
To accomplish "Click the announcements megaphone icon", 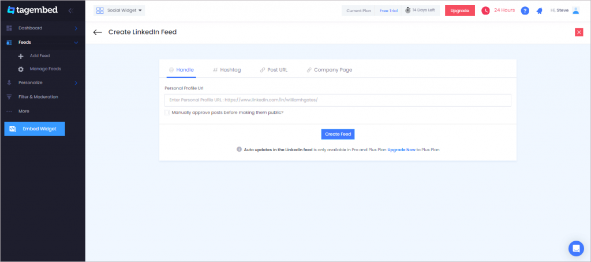I will 540,11.
